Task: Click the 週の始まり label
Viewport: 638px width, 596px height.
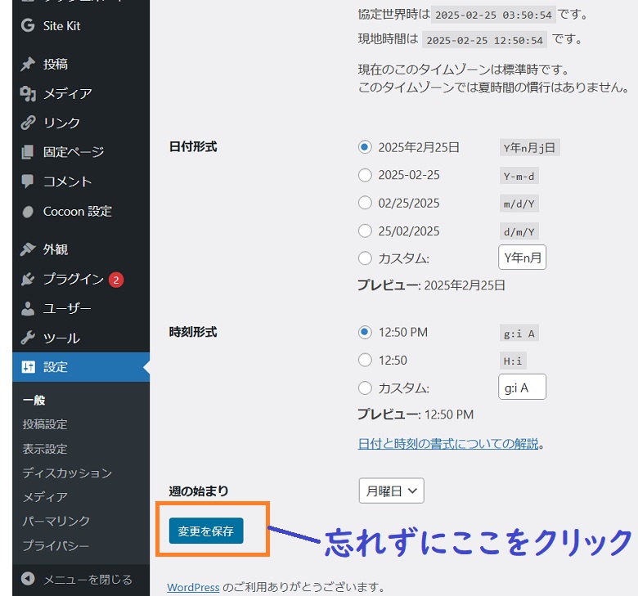Action: [x=199, y=491]
